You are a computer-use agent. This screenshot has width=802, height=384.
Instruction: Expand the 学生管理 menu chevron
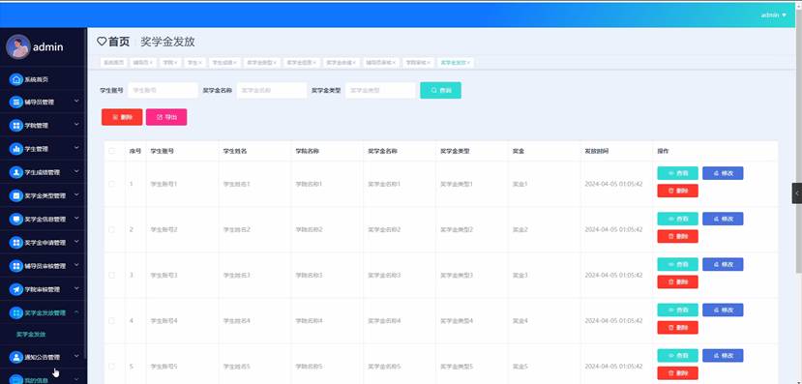pos(76,148)
